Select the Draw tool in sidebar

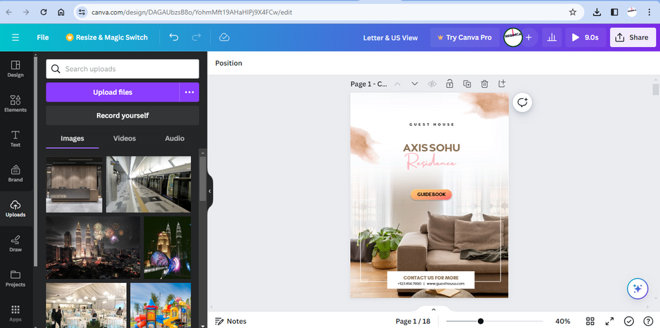(15, 242)
